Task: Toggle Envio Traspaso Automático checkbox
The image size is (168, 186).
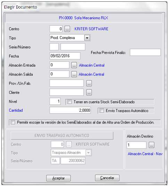Action: click(x=102, y=111)
